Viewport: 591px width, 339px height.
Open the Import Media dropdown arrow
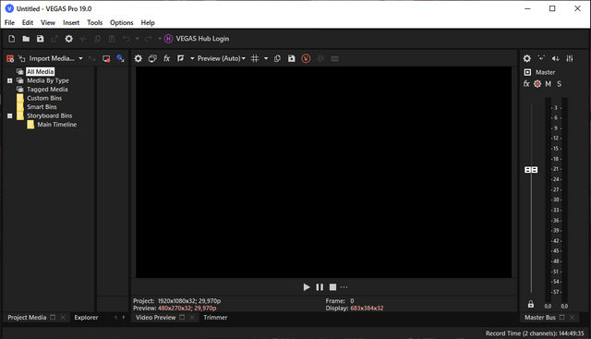(80, 58)
